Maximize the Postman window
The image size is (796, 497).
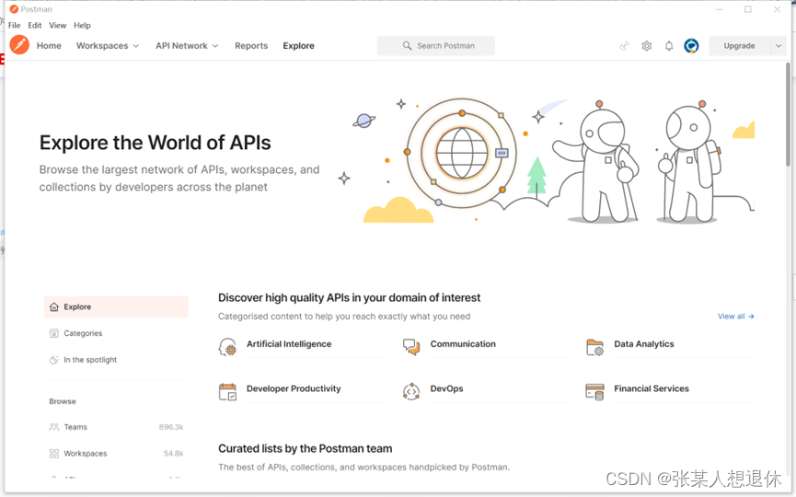748,9
